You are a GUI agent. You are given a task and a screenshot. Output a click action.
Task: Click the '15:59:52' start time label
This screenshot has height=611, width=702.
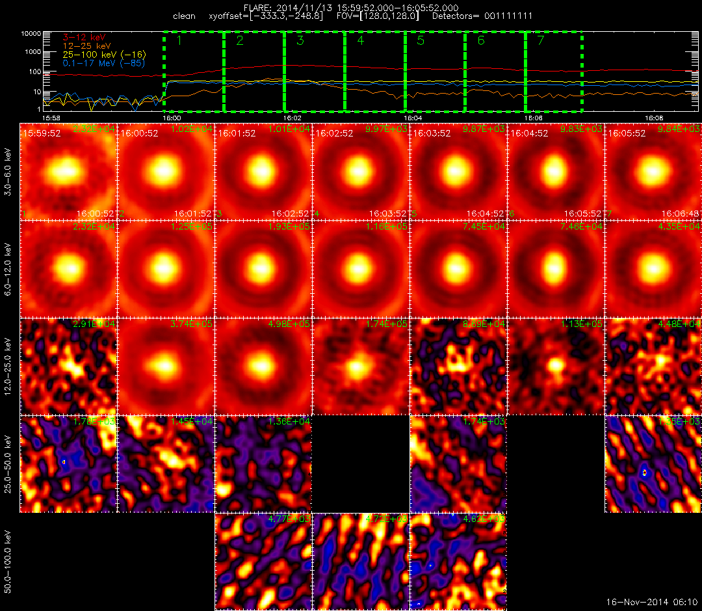point(42,133)
